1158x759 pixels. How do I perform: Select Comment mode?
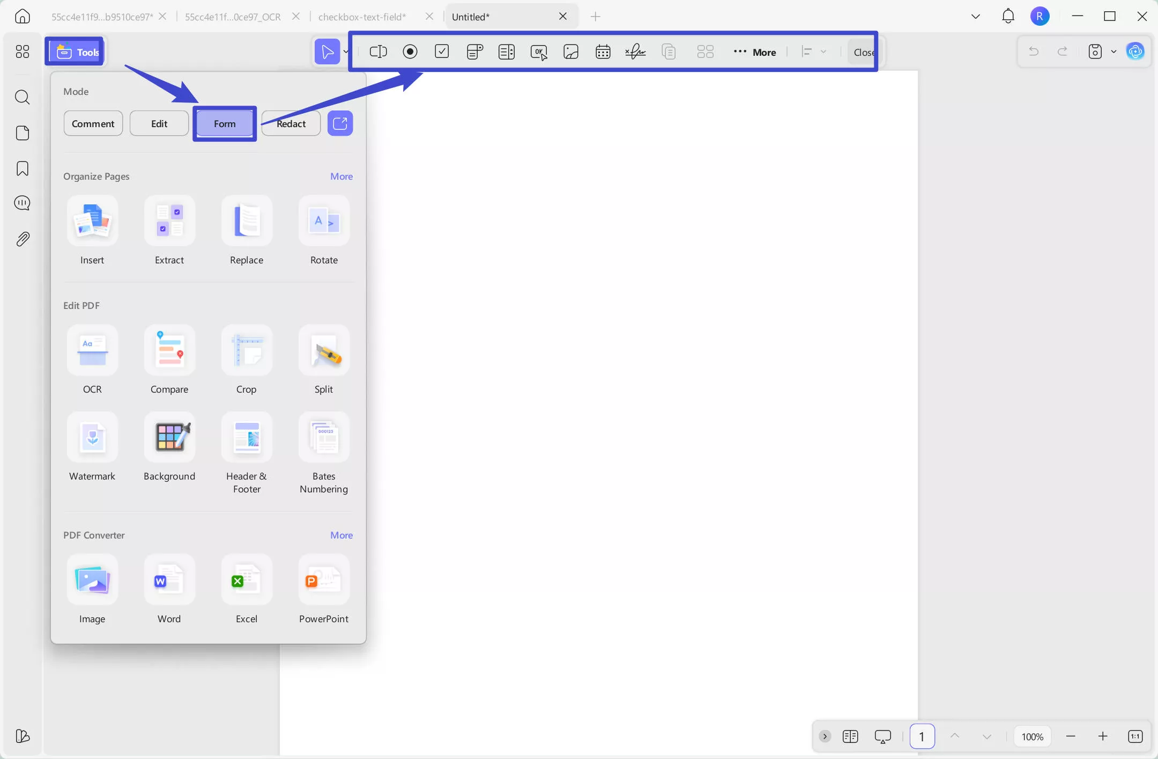click(92, 123)
